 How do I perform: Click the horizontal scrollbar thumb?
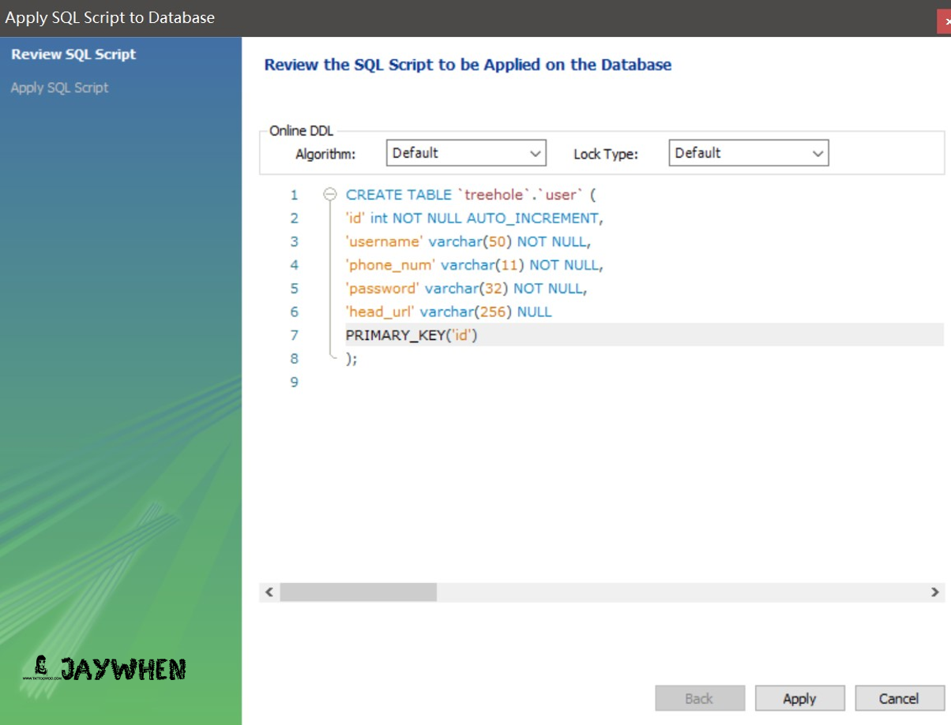point(358,592)
